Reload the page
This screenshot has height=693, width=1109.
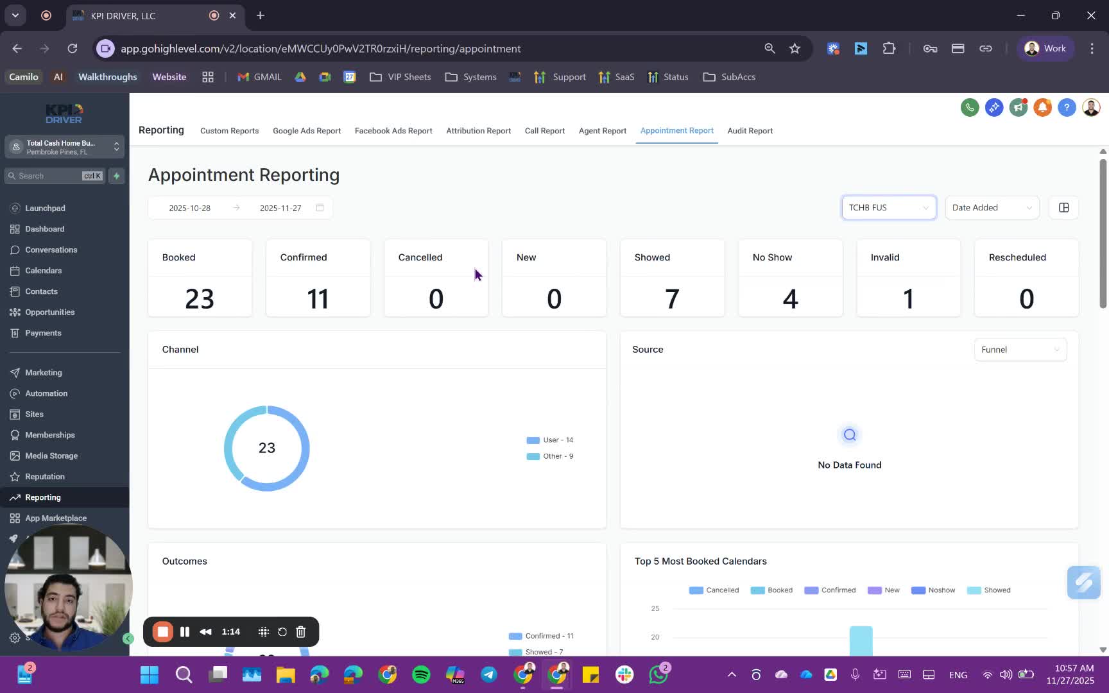coord(73,49)
